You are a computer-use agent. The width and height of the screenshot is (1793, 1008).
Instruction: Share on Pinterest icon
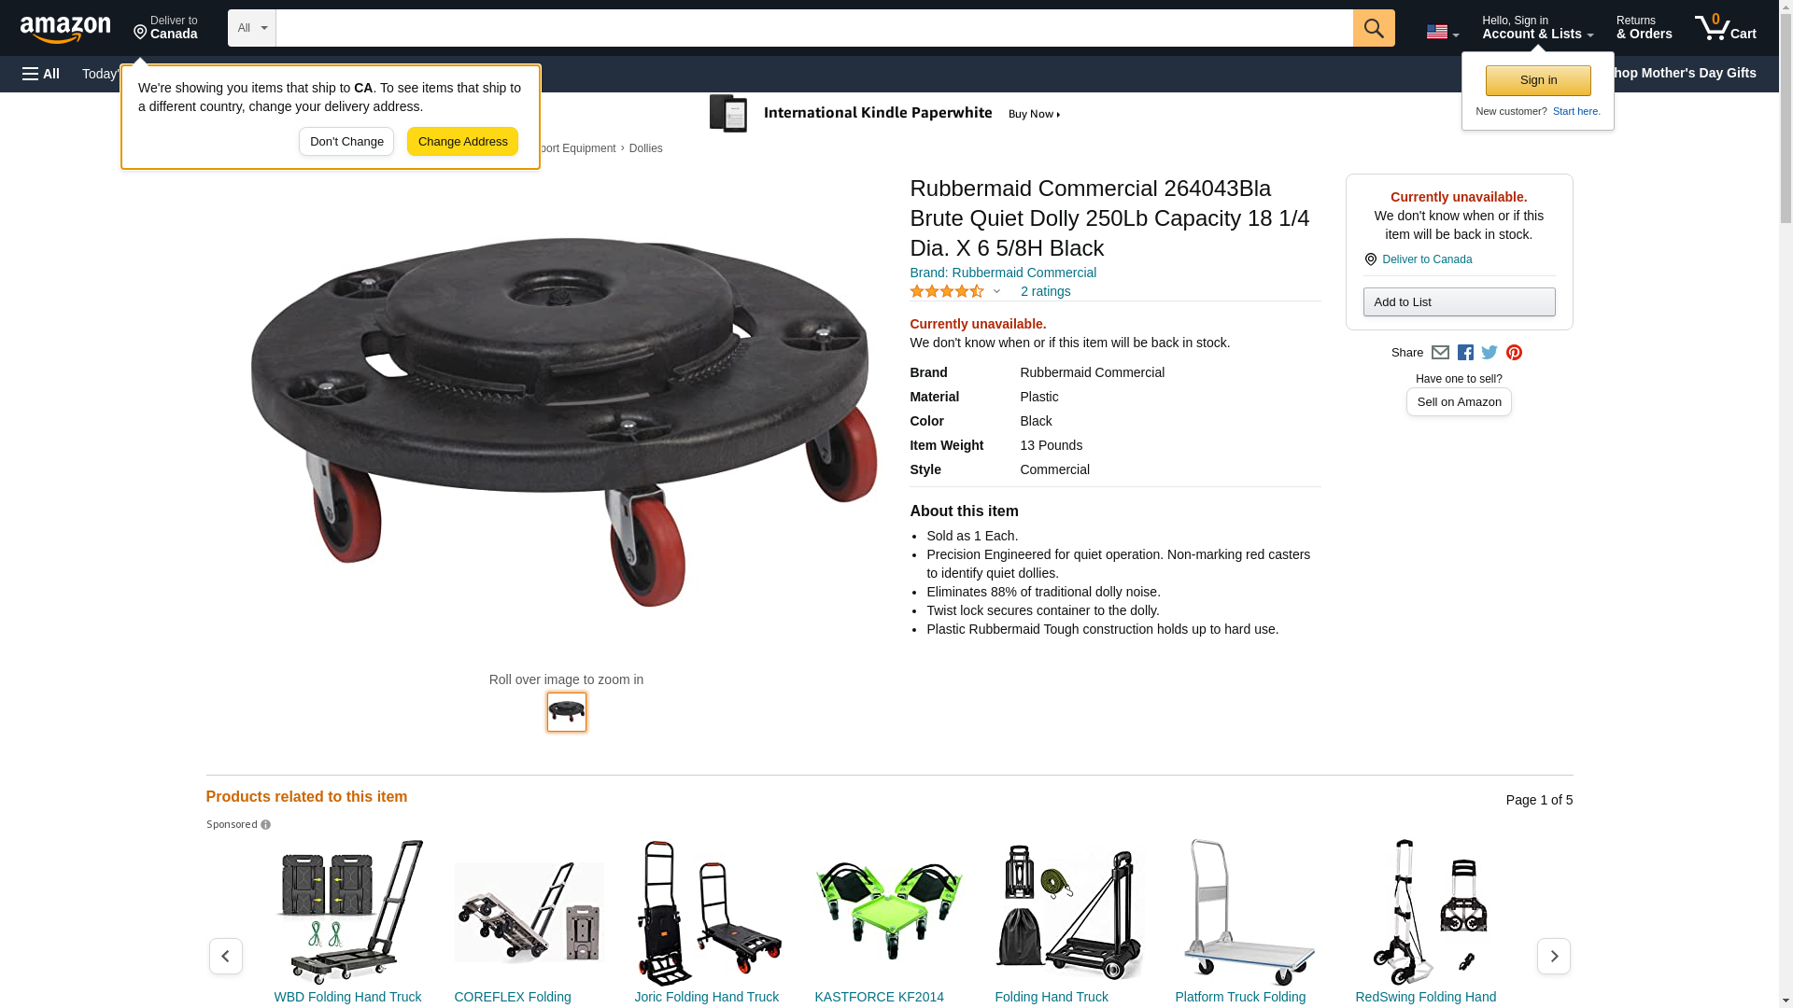(x=1514, y=353)
